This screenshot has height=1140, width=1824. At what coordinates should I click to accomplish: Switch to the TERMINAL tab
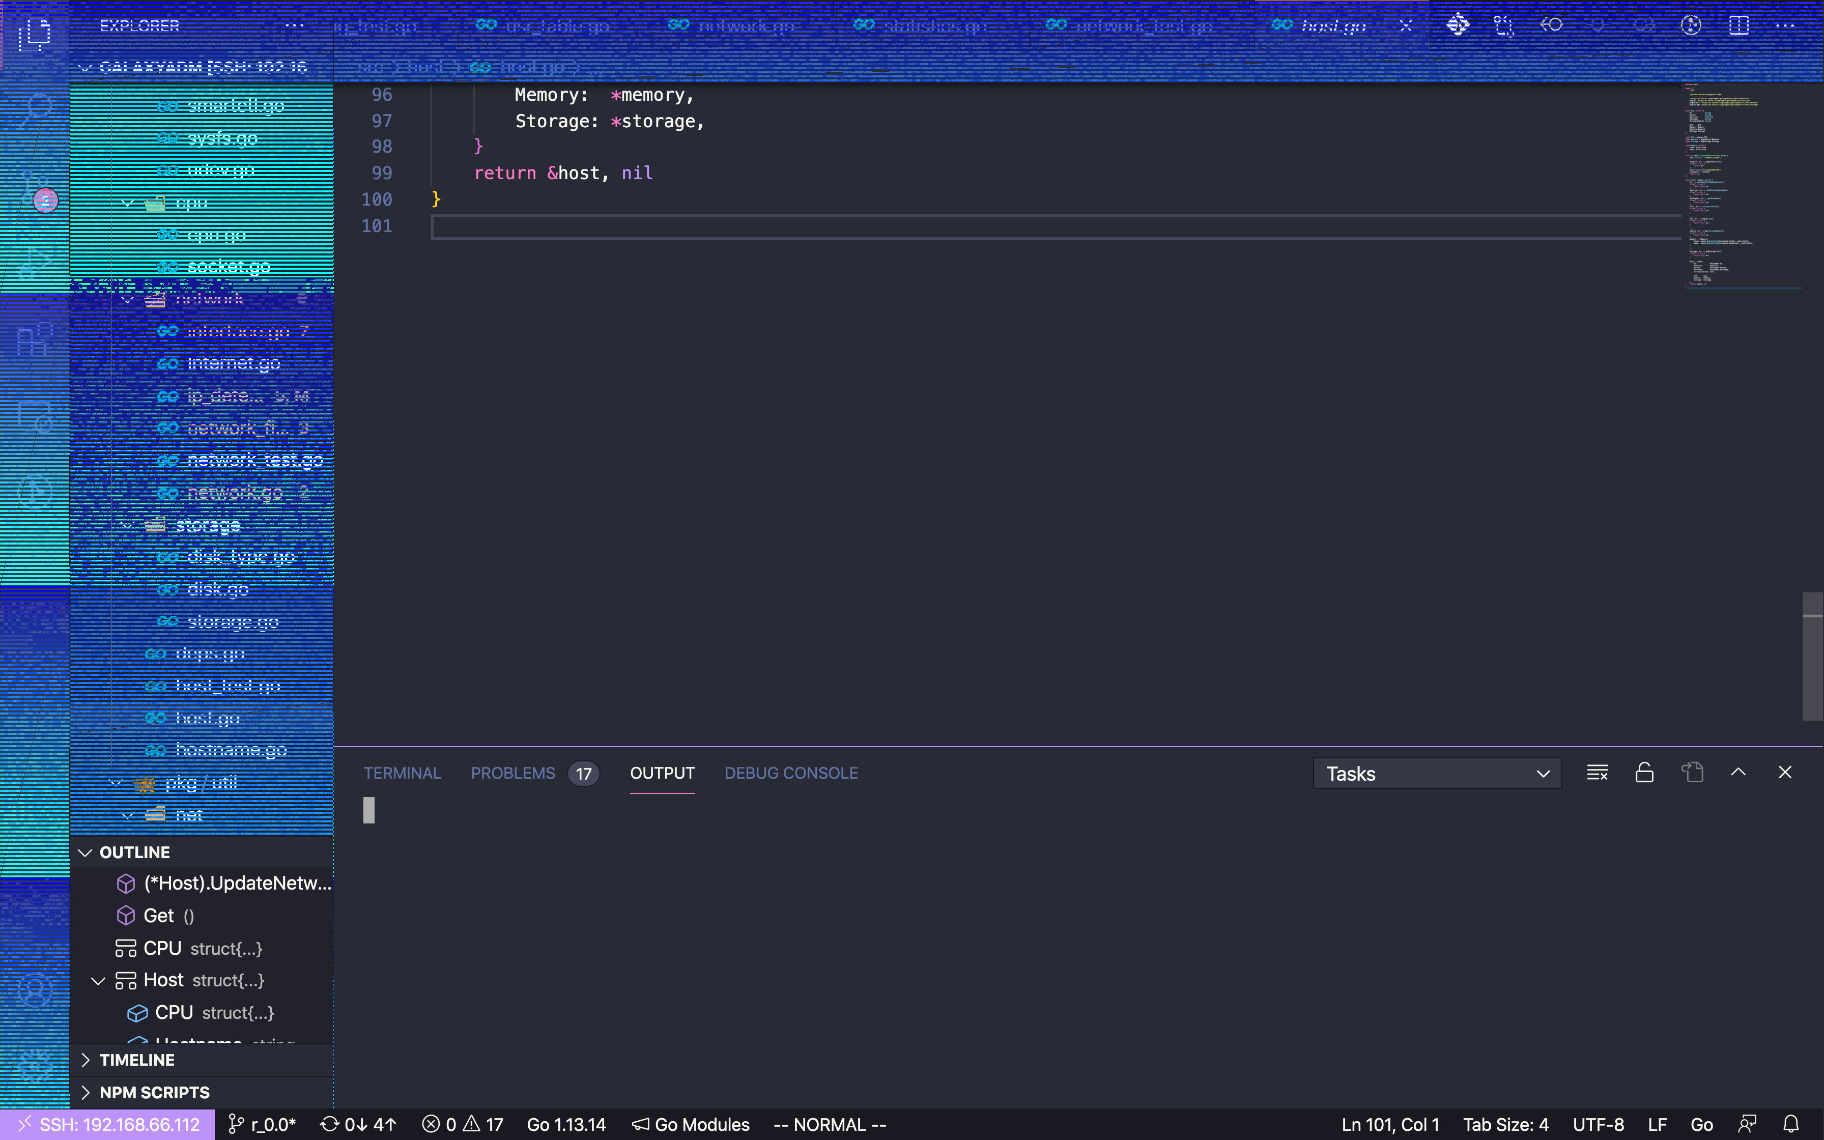coord(402,773)
